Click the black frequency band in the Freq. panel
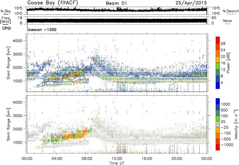 117,21
